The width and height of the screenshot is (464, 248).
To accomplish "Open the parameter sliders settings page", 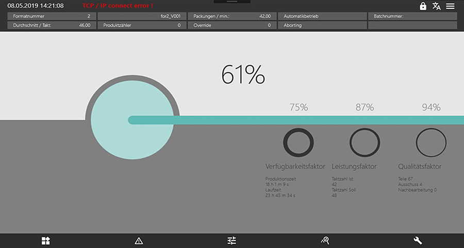I will click(231, 240).
